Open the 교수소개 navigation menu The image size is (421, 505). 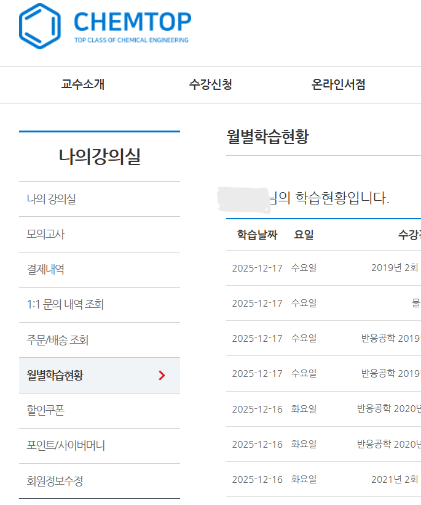click(x=83, y=85)
